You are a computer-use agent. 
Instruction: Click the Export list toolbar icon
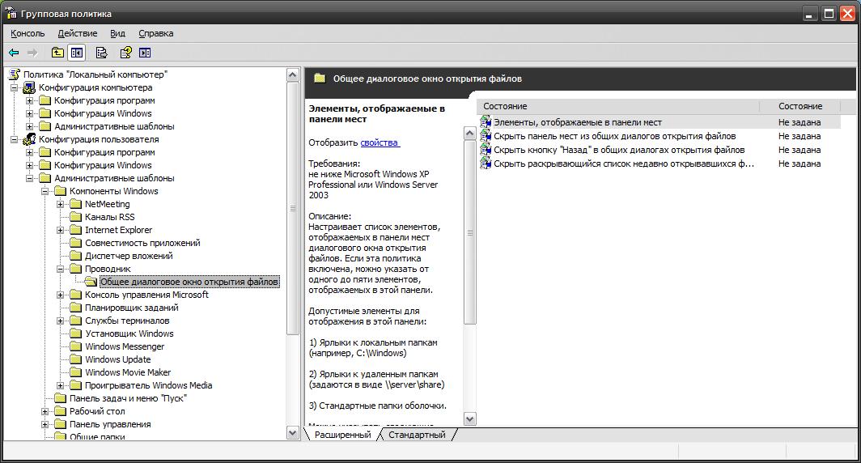102,53
